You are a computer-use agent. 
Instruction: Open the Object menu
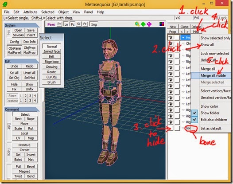point(63,12)
